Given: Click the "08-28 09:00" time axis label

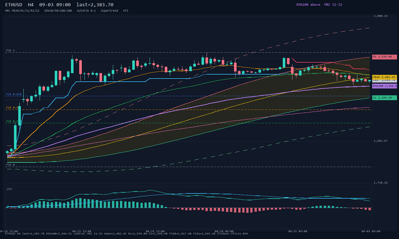Looking at the screenshot, I should click(x=224, y=231).
